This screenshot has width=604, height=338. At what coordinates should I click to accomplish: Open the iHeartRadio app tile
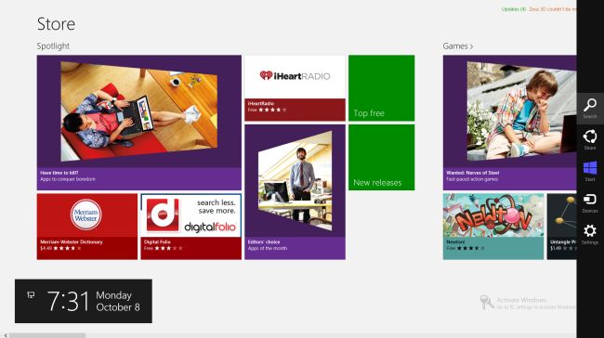click(295, 88)
